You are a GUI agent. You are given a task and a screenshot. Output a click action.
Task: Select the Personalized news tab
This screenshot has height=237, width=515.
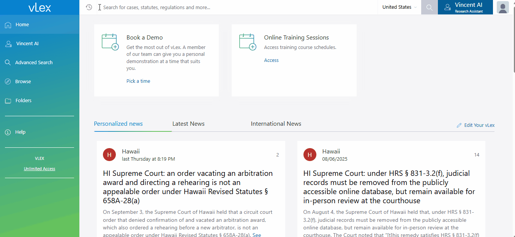pyautogui.click(x=118, y=124)
